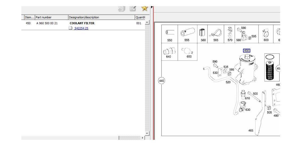Select the connector part icon 640
Image resolution: width=299 pixels, height=143 pixels.
168,51
